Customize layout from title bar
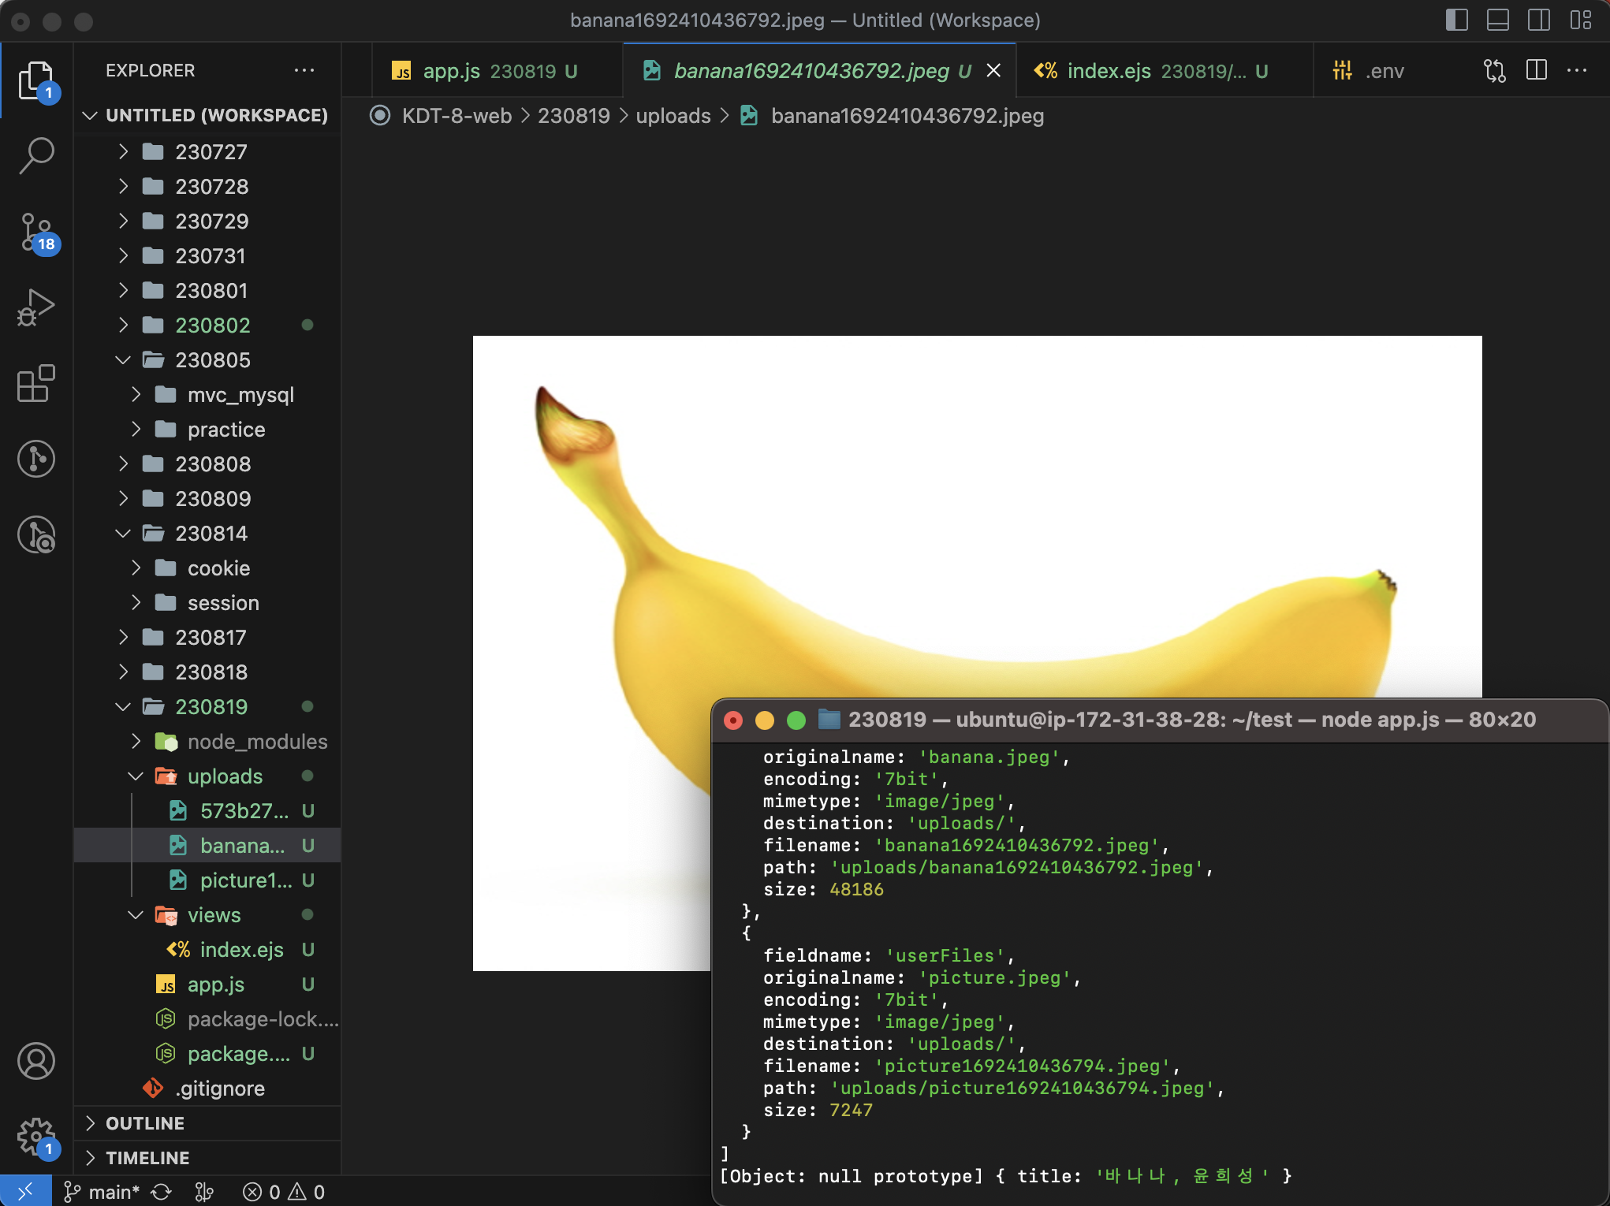 1580,20
